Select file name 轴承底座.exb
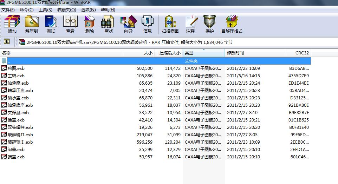This screenshot has width=338, height=184. [20, 105]
